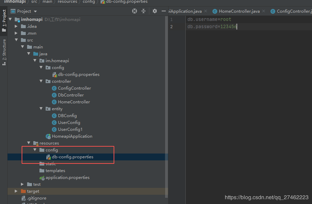Open the 1: Project tool window tab
Image resolution: width=312 pixels, height=204 pixels.
pos(4,21)
